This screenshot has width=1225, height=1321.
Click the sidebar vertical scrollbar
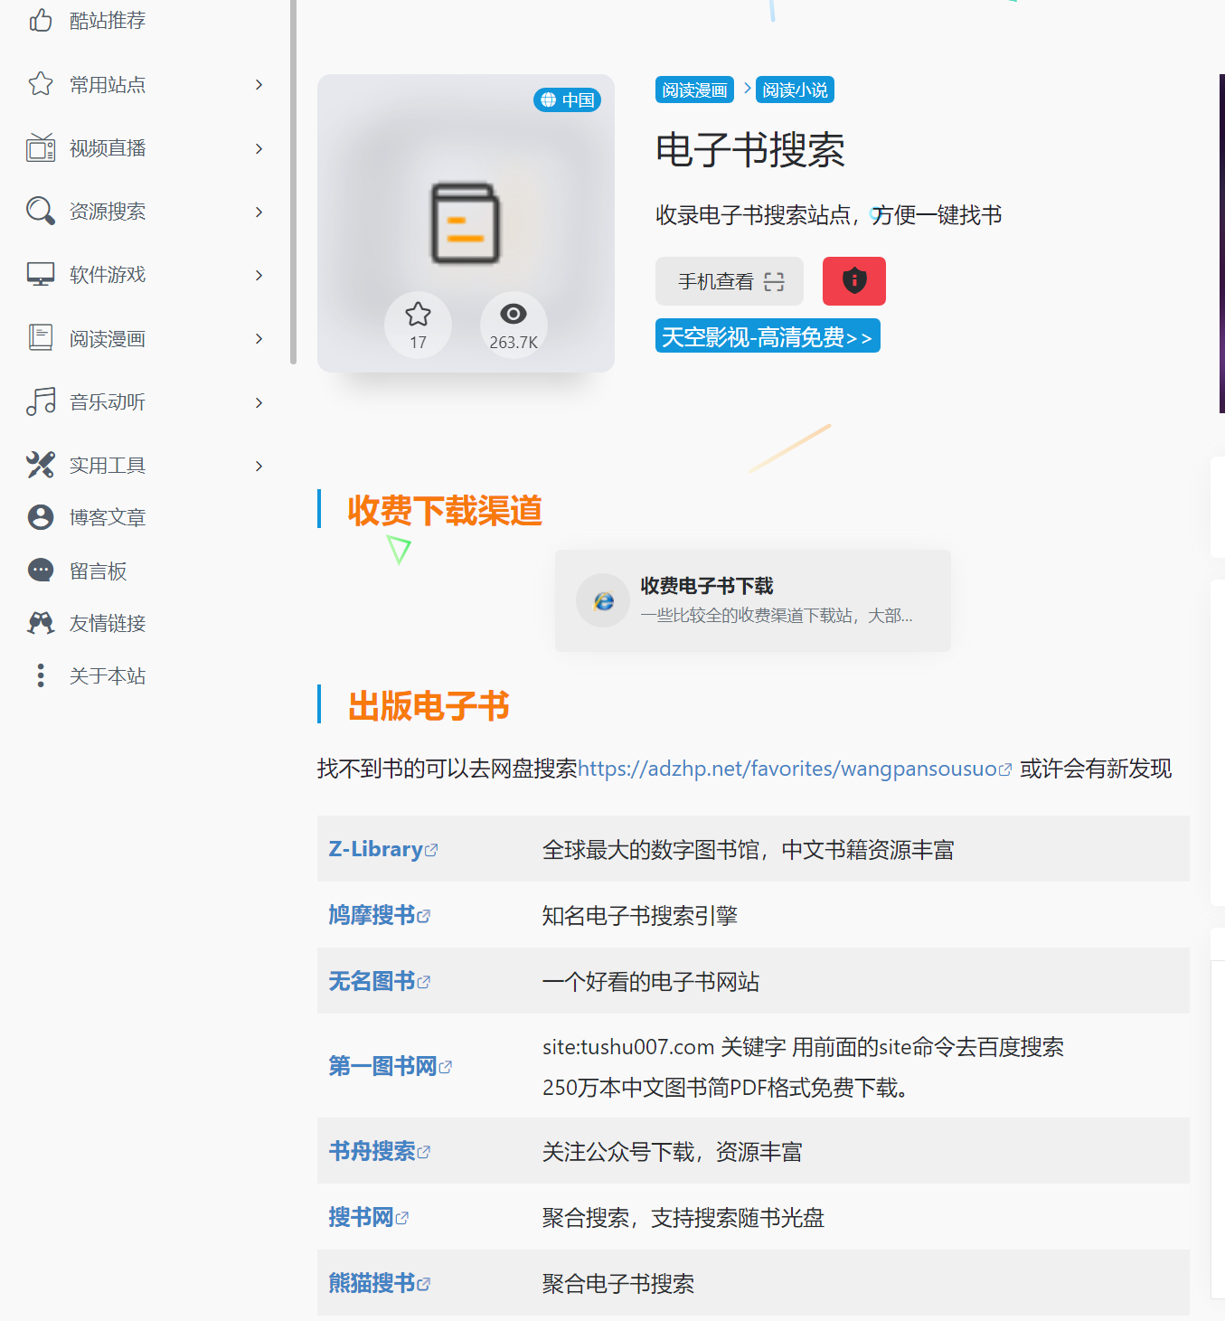click(x=293, y=181)
